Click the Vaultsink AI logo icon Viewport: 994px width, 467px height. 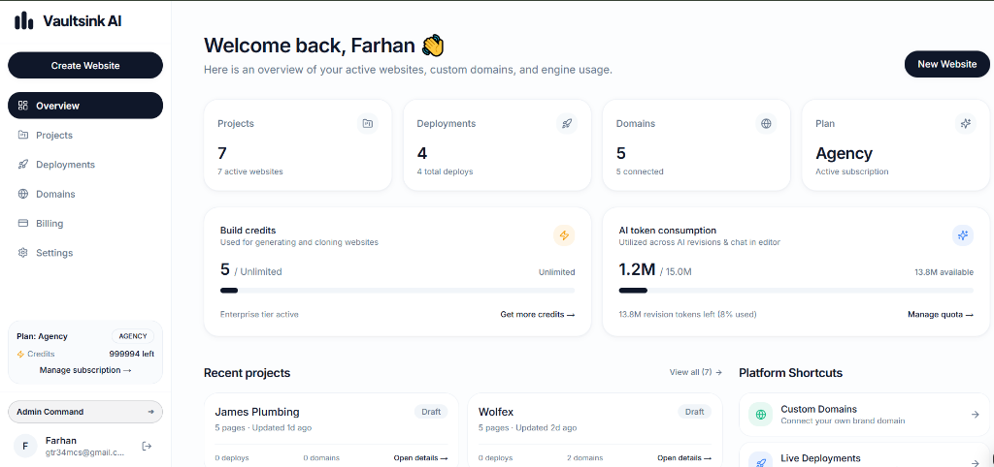click(23, 21)
